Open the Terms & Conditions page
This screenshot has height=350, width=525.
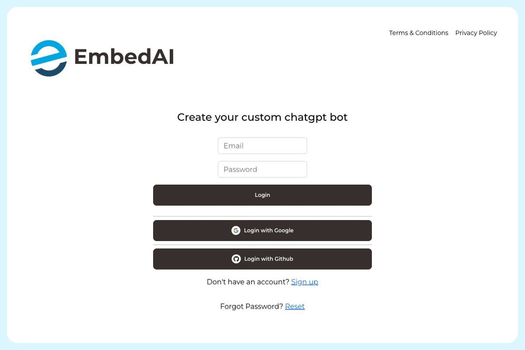(x=418, y=33)
